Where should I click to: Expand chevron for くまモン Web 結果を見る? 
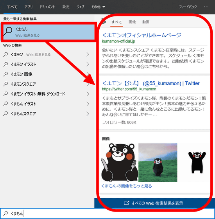[88, 54]
